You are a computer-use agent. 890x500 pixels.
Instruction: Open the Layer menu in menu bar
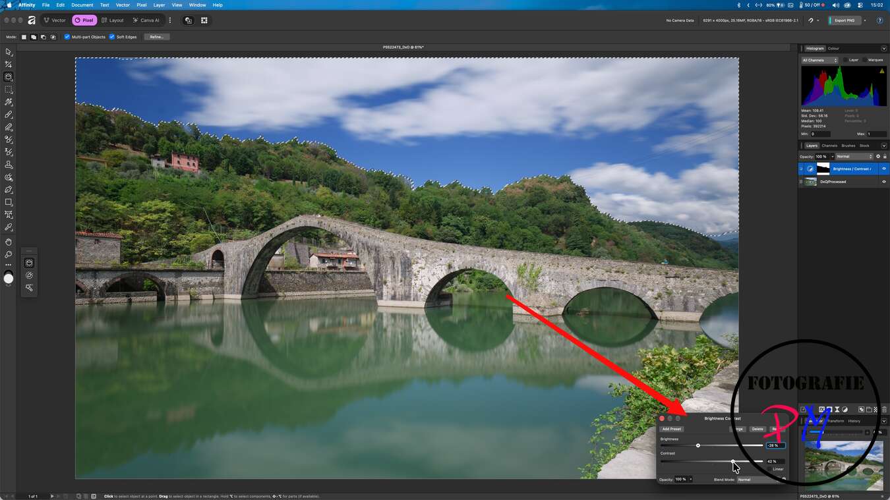click(x=159, y=5)
